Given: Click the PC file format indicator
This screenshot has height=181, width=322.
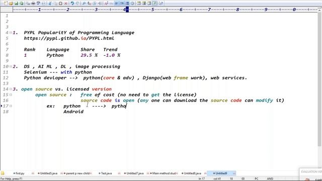Looking at the screenshot, I should pyautogui.click(x=256, y=179).
